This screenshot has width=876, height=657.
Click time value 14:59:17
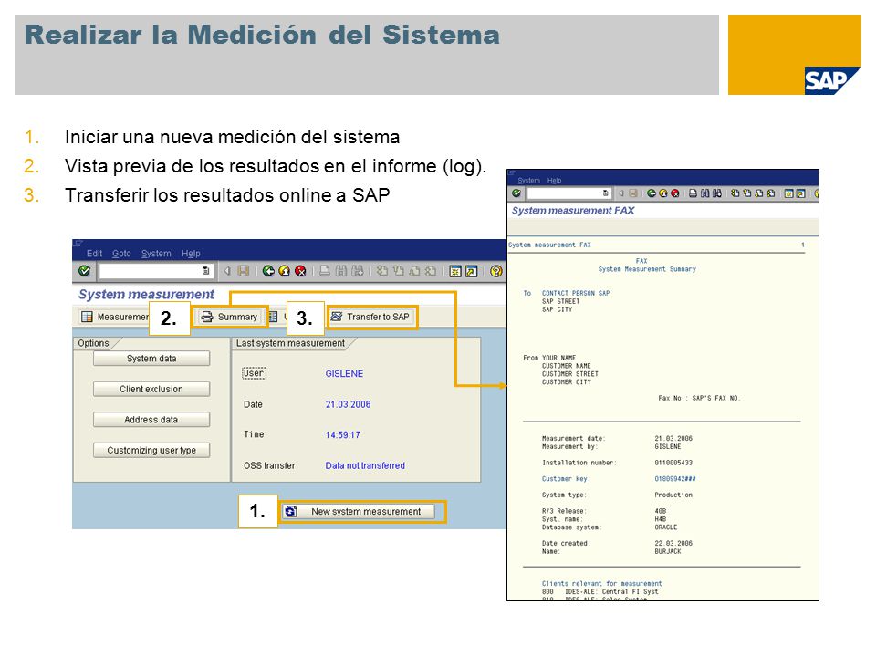click(342, 434)
